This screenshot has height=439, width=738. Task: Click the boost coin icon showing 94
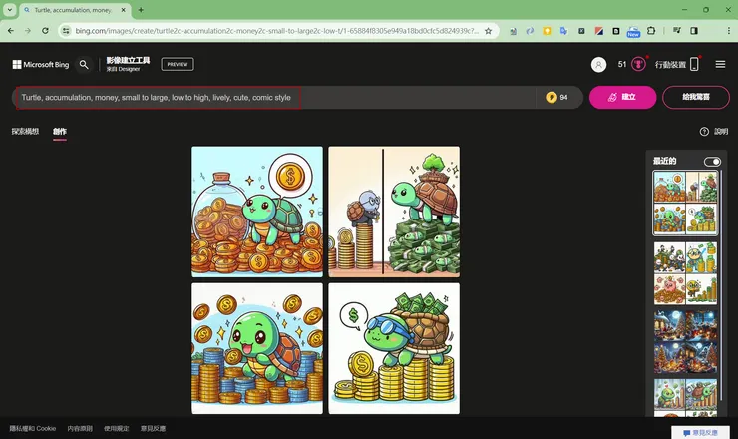pyautogui.click(x=552, y=97)
